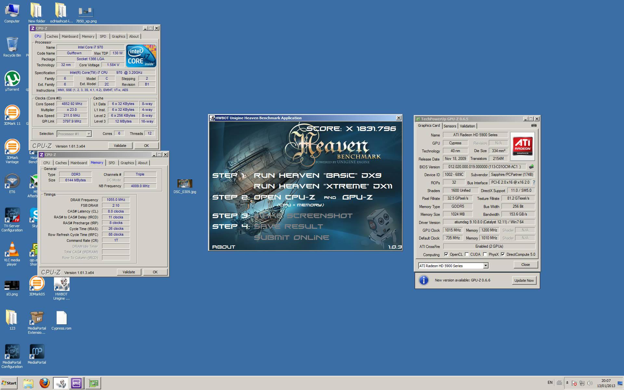Launch µTorrent from desktop

tap(12, 81)
